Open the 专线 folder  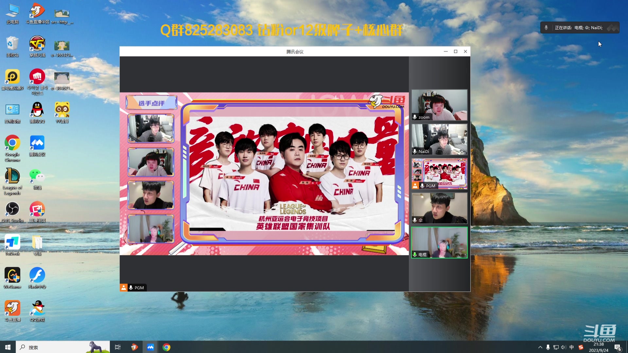(x=37, y=245)
